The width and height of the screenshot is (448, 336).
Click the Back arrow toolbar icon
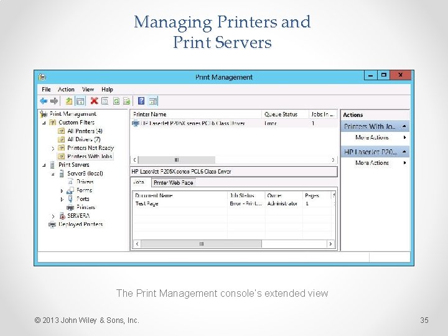pos(44,101)
